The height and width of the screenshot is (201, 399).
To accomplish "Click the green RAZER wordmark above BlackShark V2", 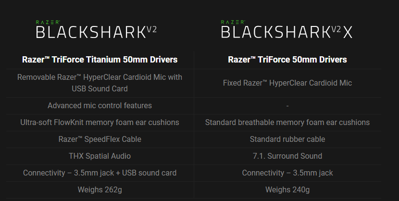I will (x=48, y=23).
